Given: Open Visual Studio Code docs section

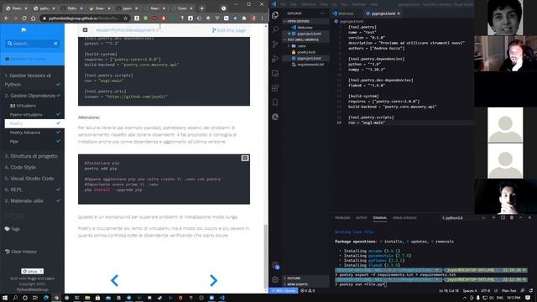Looking at the screenshot, I should click(29, 179).
